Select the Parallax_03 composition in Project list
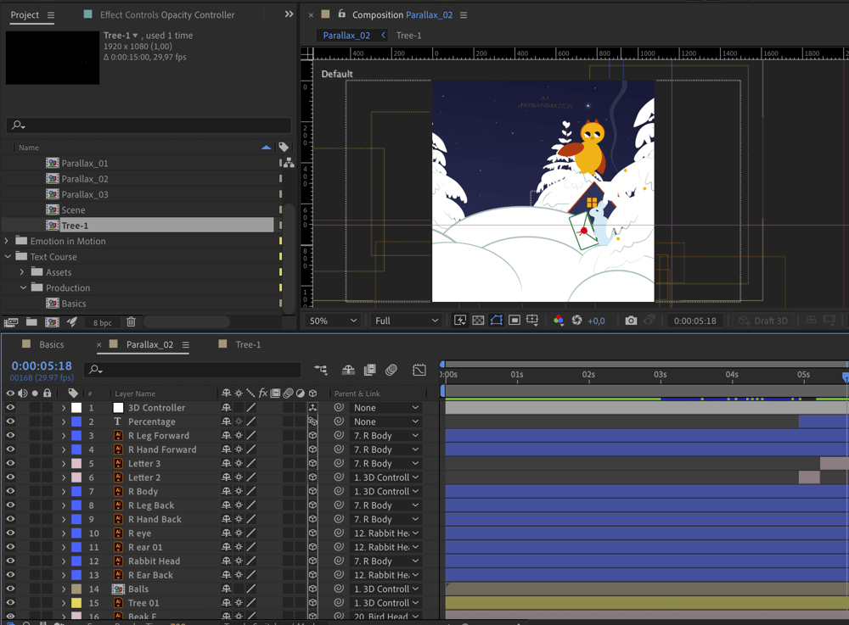The height and width of the screenshot is (625, 849). point(84,194)
